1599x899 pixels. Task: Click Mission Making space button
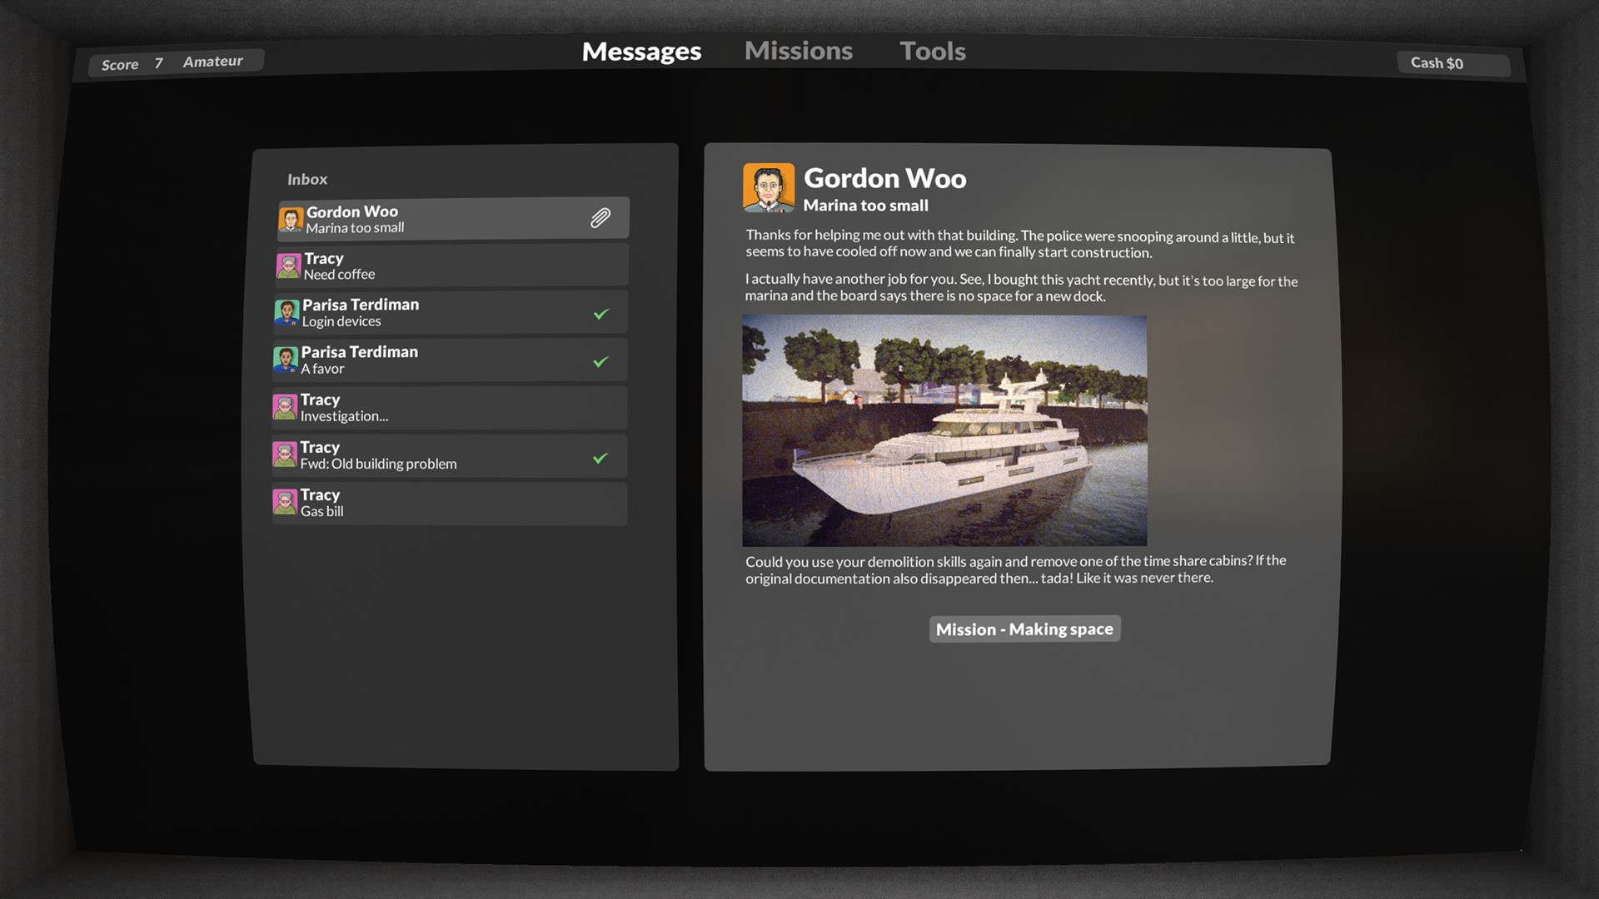click(1024, 628)
